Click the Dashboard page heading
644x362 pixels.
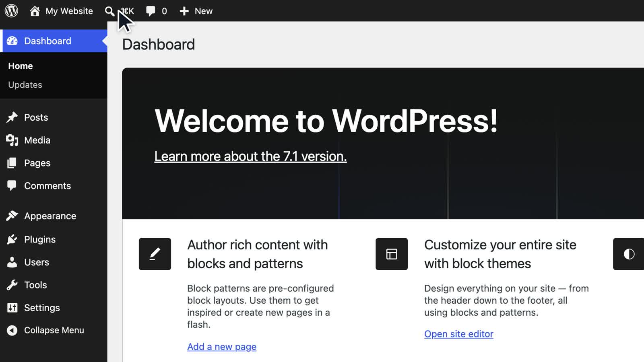(x=158, y=44)
